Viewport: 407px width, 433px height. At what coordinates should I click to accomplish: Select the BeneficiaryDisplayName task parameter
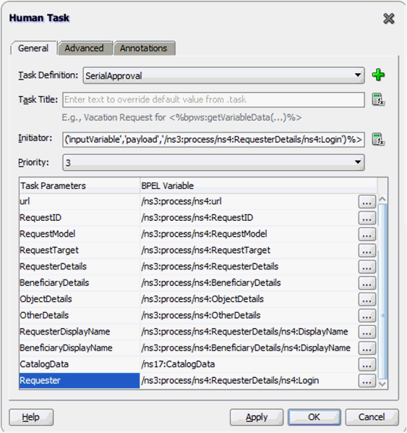click(x=80, y=348)
